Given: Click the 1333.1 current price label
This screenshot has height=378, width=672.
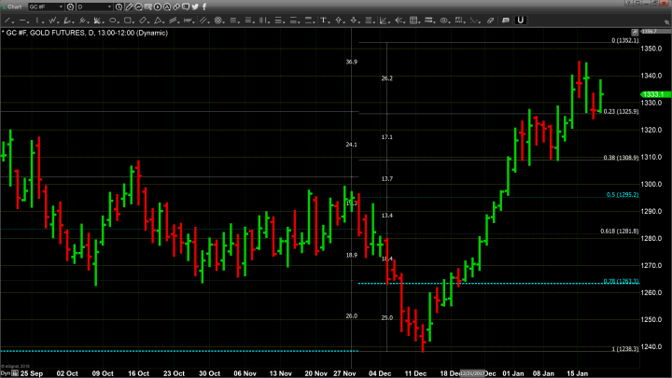Looking at the screenshot, I should pos(652,94).
